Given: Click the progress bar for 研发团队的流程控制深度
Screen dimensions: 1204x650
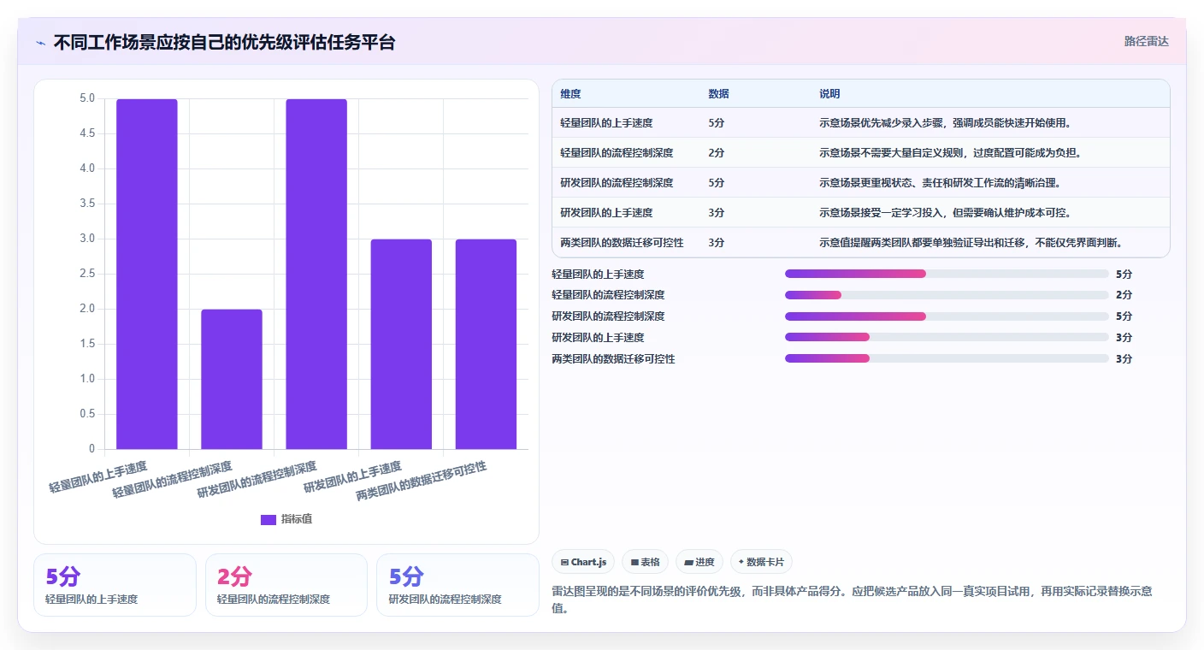Looking at the screenshot, I should click(947, 316).
